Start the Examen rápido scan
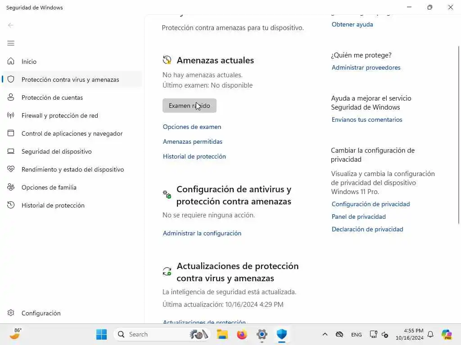 point(190,106)
